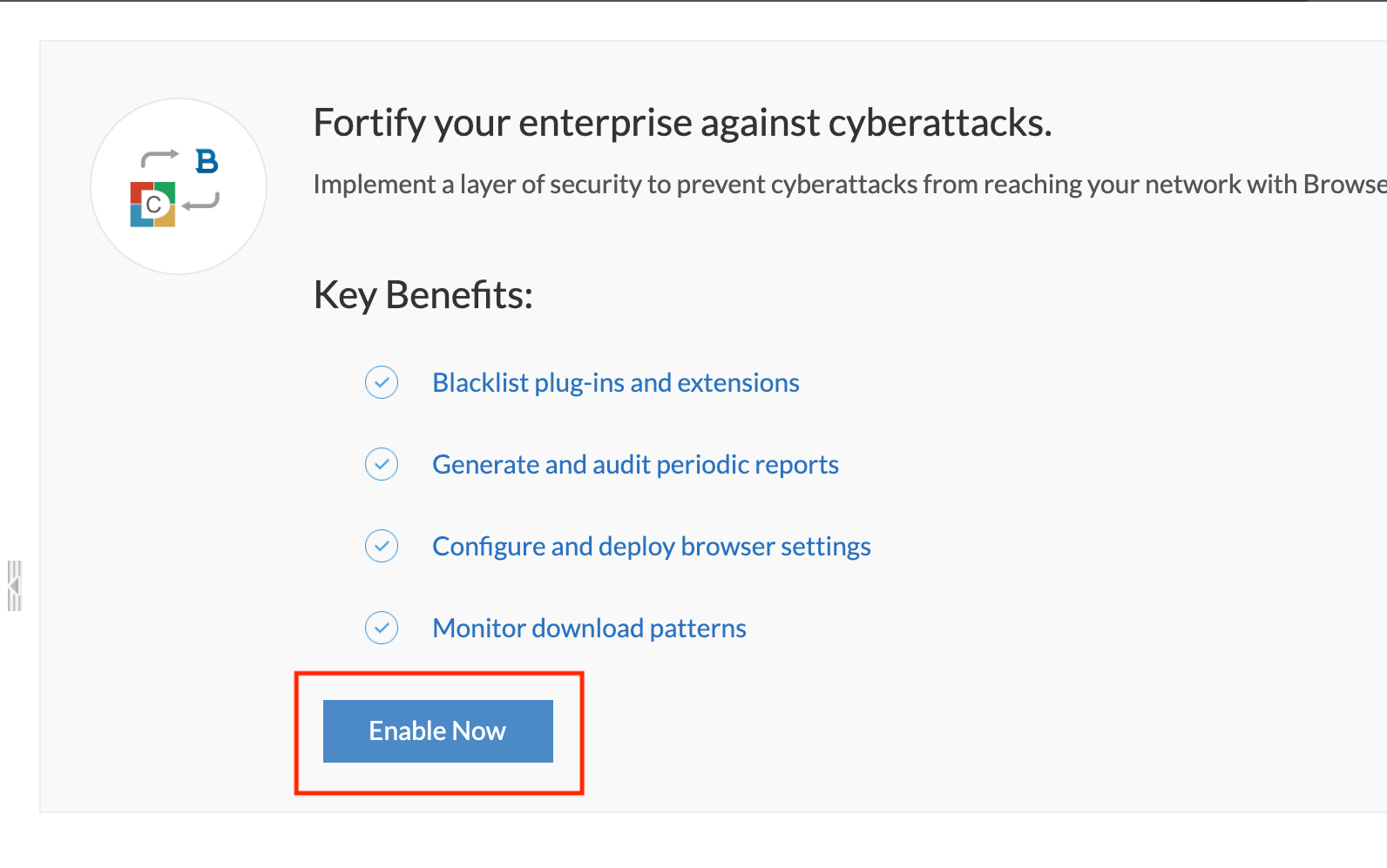
Task: Click the red quadrant of the C logo
Action: pos(136,189)
